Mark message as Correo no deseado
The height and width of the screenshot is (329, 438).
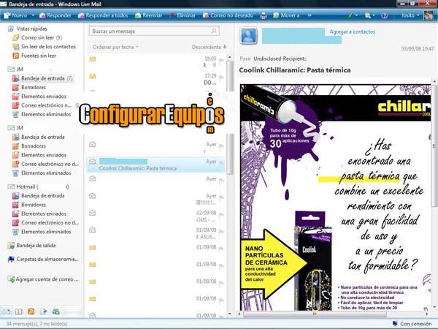[x=228, y=15]
